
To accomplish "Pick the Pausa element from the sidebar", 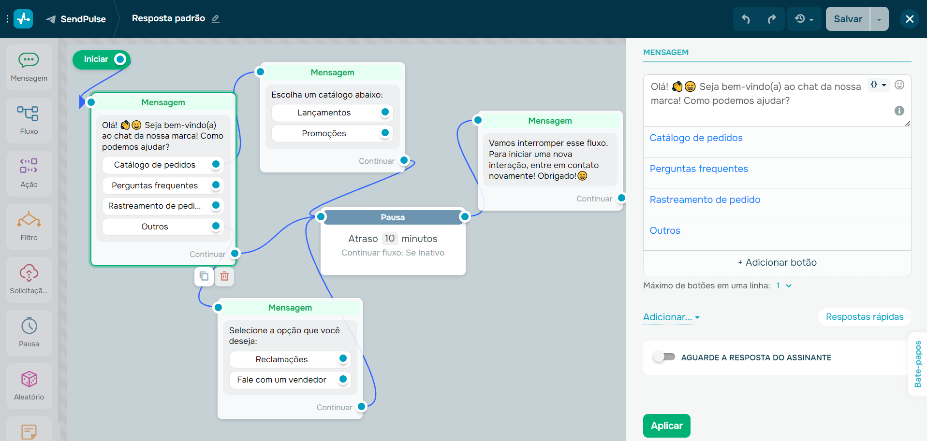I will [x=29, y=332].
